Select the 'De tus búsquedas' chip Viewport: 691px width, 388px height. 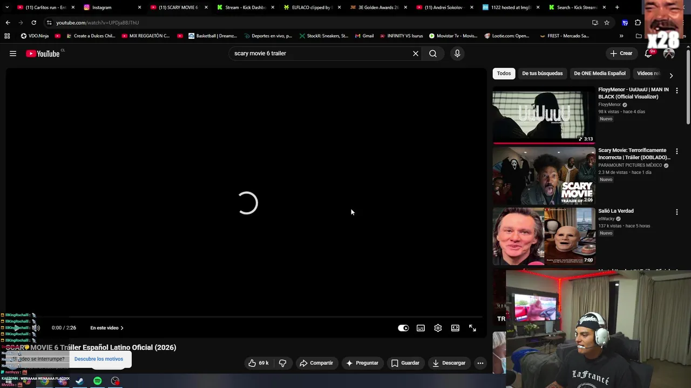(x=542, y=73)
